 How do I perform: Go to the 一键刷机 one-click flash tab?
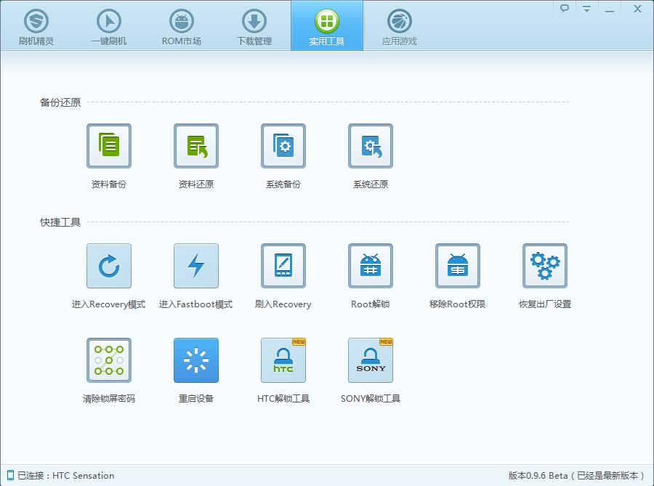109,26
